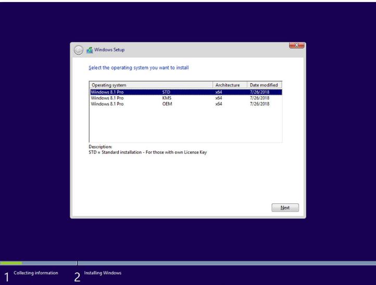376x285 pixels.
Task: Click the x64 cell in KMS row
Action: [219, 98]
